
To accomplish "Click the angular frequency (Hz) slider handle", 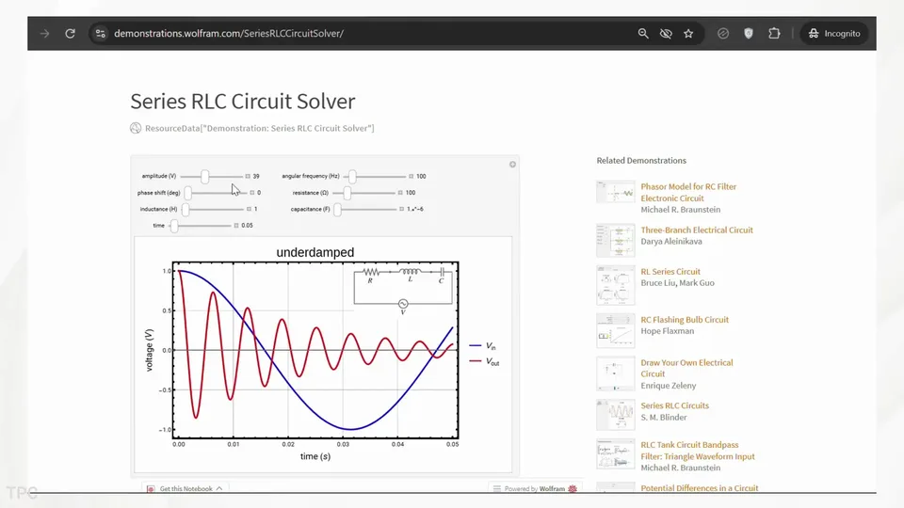I will tap(352, 176).
